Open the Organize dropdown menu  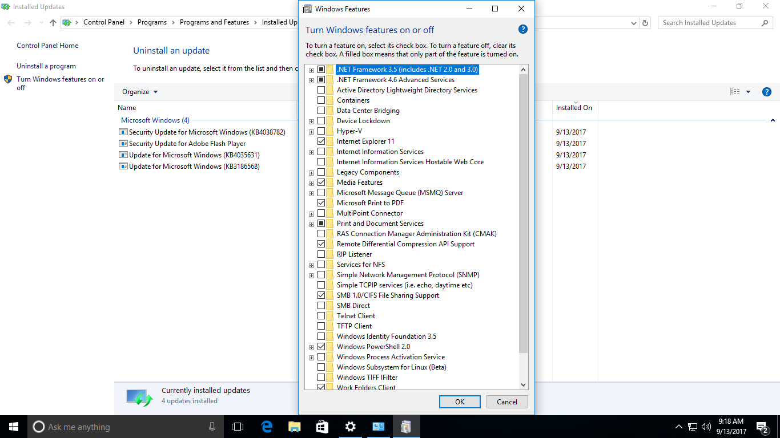(140, 92)
